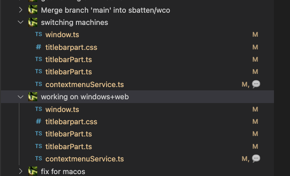The width and height of the screenshot is (290, 176).
Task: Open second titlebarPart.ts under working on windows+web
Action: click(x=69, y=147)
